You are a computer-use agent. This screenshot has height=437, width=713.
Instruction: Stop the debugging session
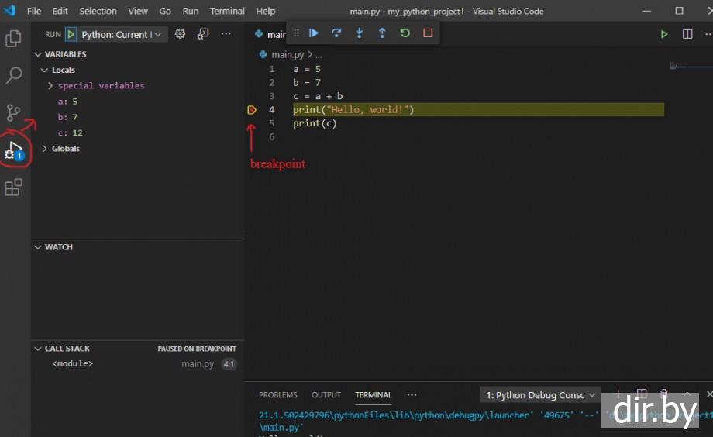[428, 33]
